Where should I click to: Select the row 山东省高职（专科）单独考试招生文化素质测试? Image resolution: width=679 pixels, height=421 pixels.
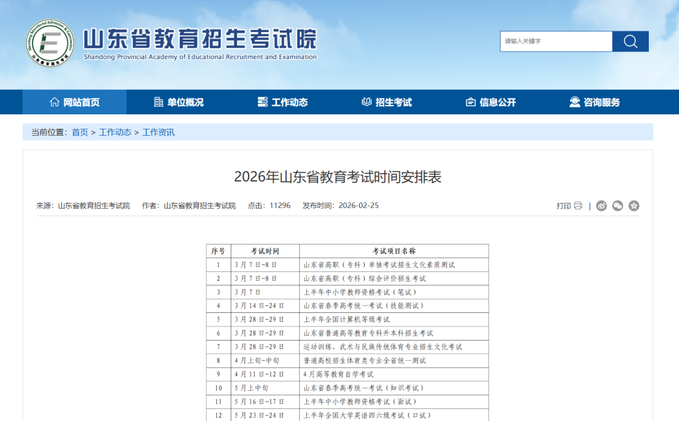click(x=347, y=265)
